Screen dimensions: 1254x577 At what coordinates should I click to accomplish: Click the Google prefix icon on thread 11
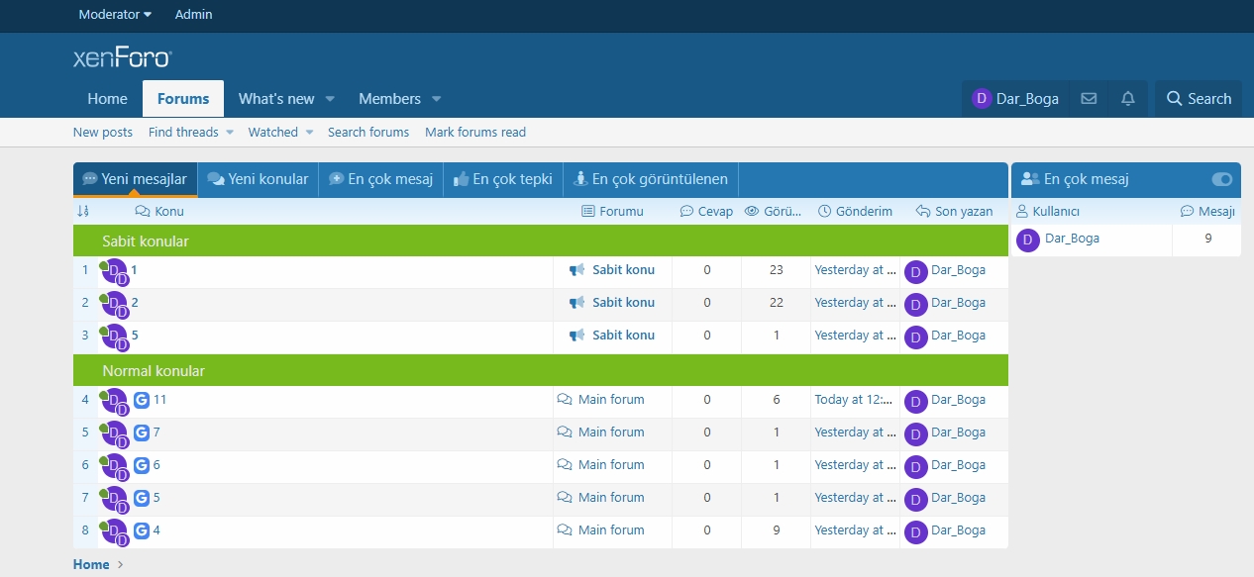[142, 400]
